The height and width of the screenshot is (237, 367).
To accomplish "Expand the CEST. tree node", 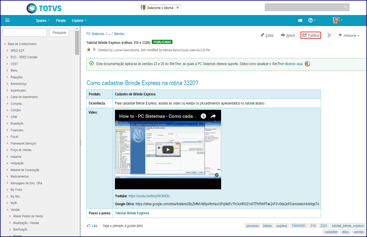I will coord(7,64).
